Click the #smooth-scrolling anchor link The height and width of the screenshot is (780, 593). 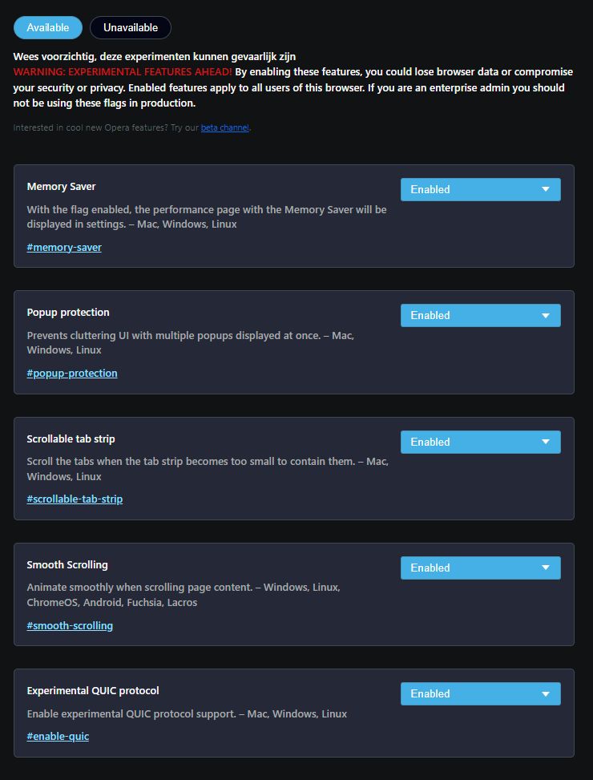pyautogui.click(x=70, y=625)
